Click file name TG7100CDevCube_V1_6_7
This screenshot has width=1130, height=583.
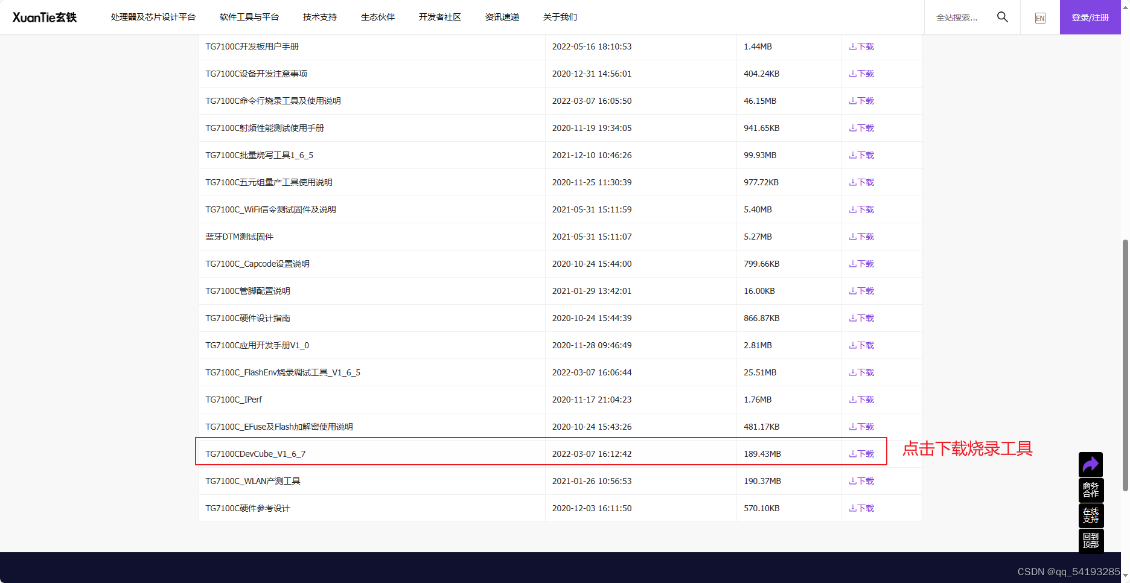click(255, 454)
